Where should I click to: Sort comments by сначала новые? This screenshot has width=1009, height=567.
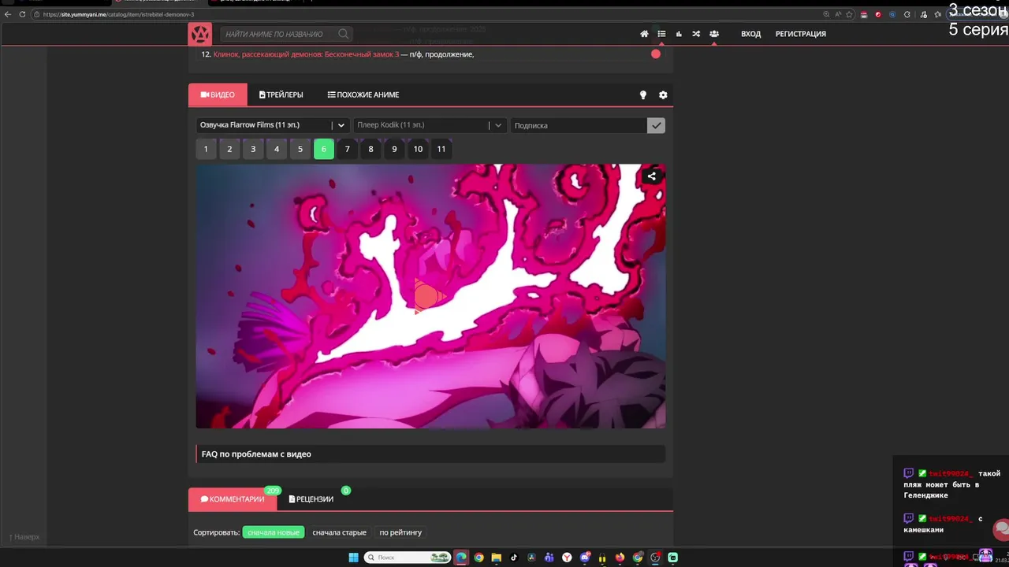tap(274, 532)
